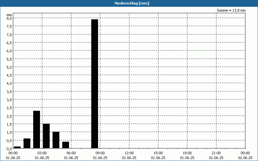
Task: Select the '2,5' y-axis label
Action: (9, 108)
